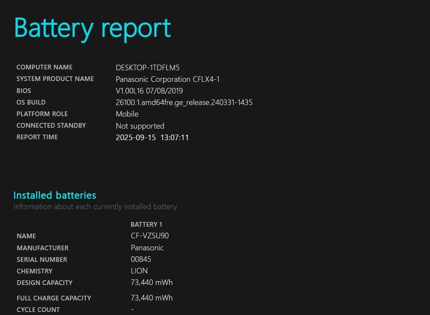Click the "Installed batteries" section heading

click(x=55, y=195)
